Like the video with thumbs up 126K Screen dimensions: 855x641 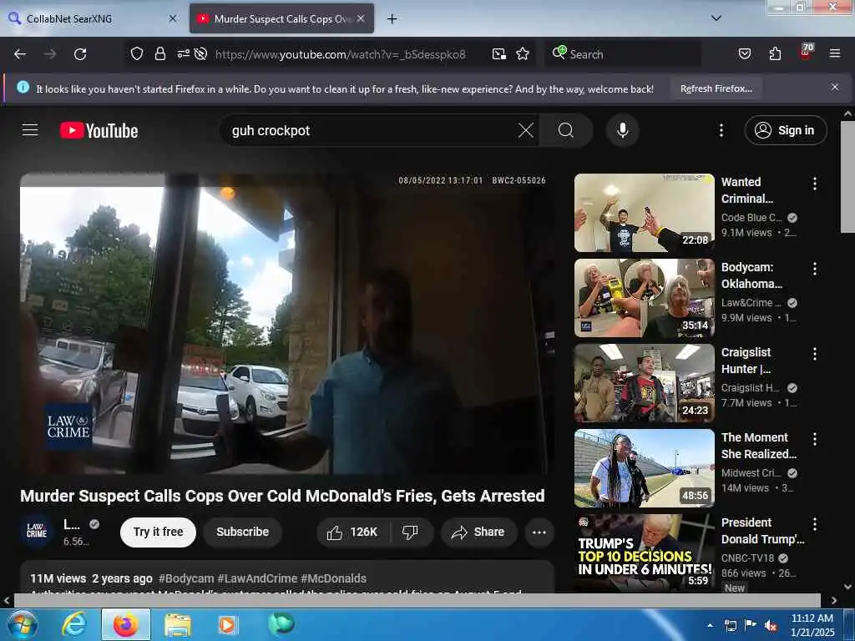point(352,532)
